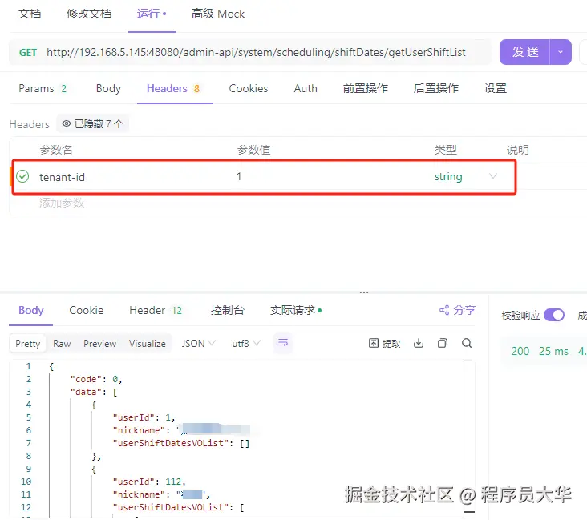The width and height of the screenshot is (587, 520).
Task: Toggle the word wrap icon
Action: pos(283,343)
